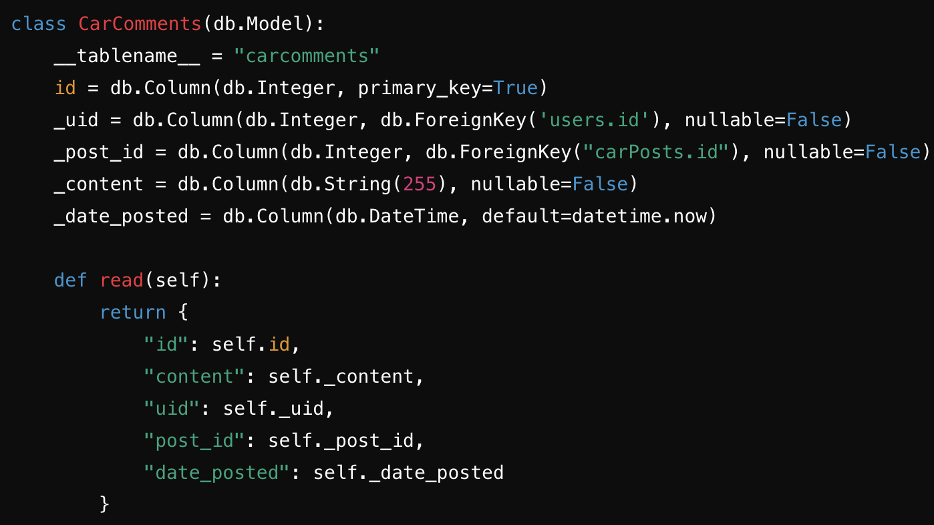Image resolution: width=934 pixels, height=525 pixels.
Task: Click the "carcomments" string literal
Action: [x=307, y=56]
